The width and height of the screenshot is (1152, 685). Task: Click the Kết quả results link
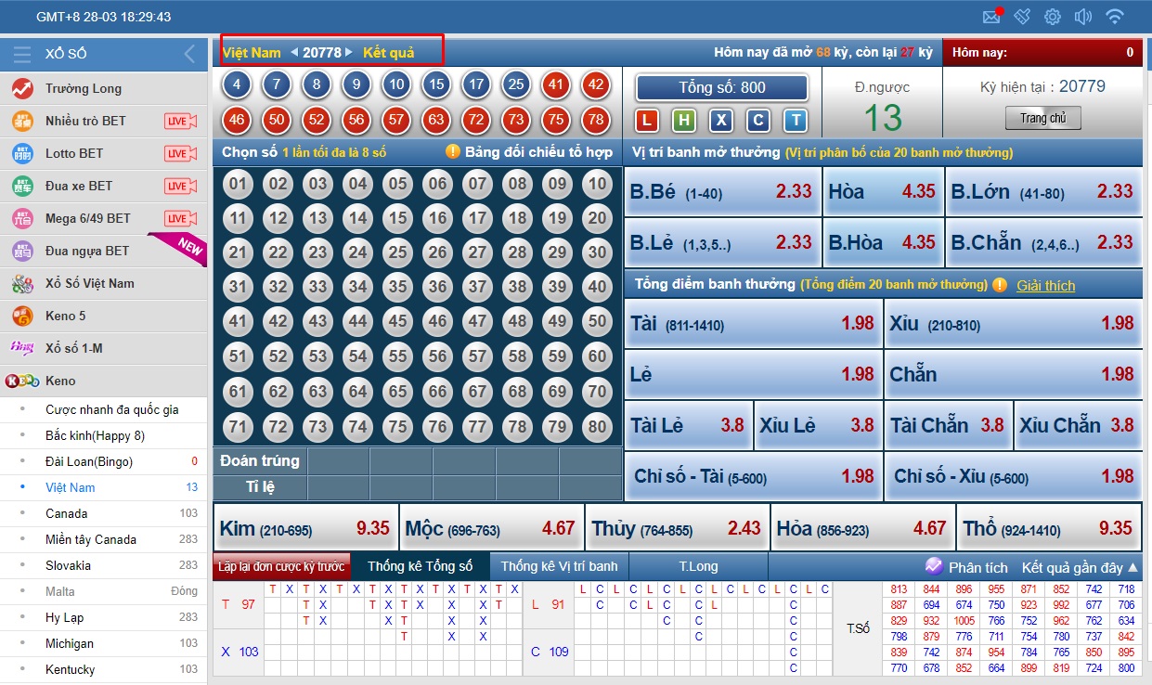(x=388, y=53)
